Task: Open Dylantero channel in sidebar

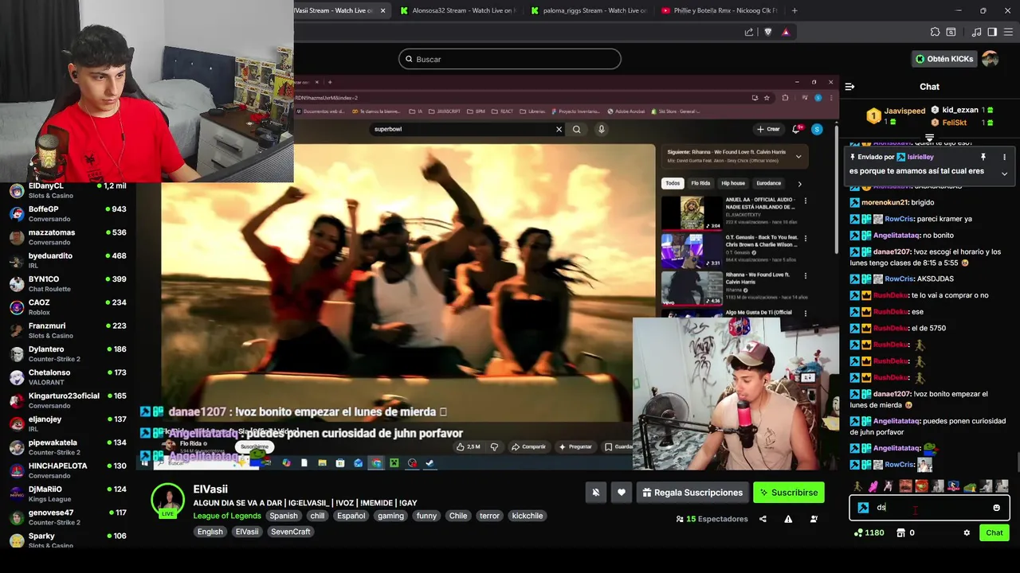Action: 68,353
